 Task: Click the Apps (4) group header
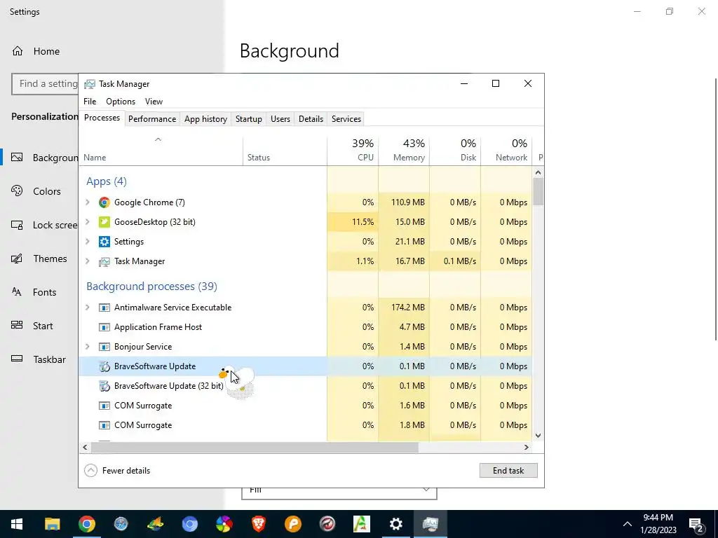point(107,181)
